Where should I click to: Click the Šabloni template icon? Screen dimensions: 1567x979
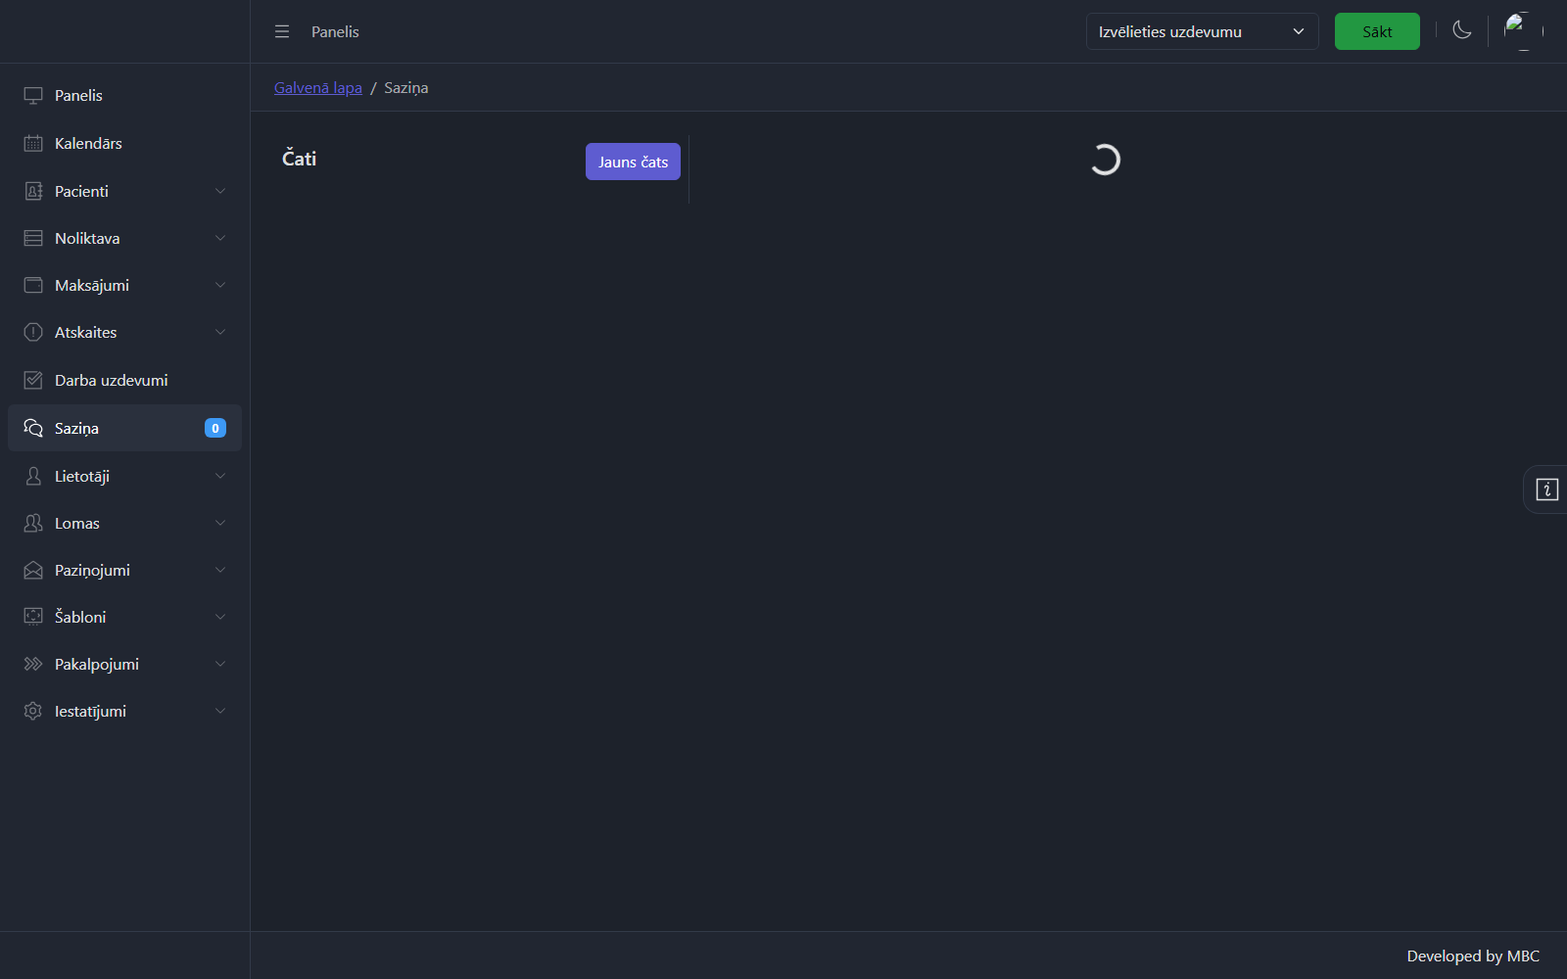point(33,617)
